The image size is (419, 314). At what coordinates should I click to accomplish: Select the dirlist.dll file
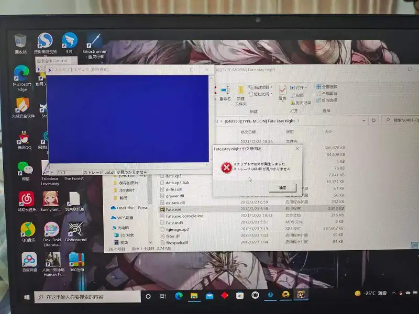(x=173, y=189)
